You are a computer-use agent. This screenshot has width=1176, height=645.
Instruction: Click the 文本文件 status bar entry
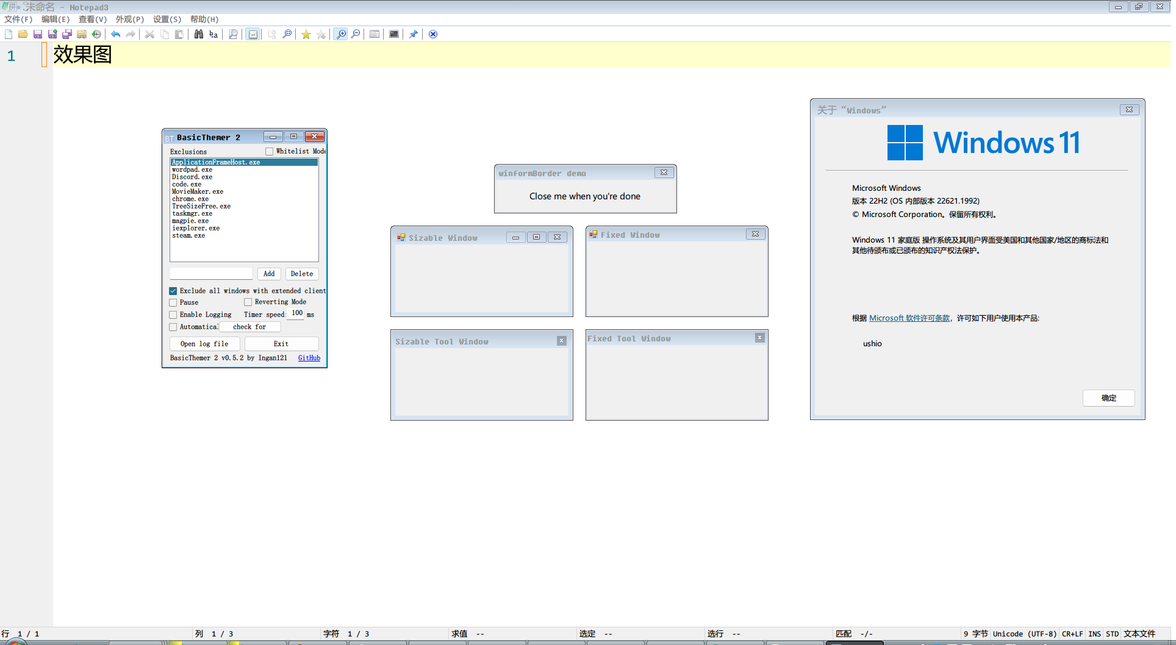pyautogui.click(x=1139, y=634)
